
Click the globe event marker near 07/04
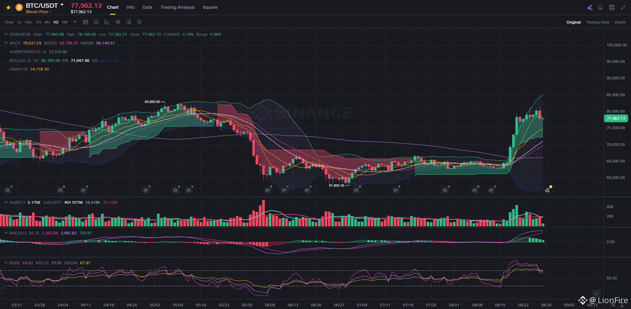click(356, 190)
